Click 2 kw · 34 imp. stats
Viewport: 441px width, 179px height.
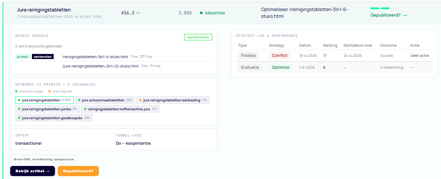151,66
